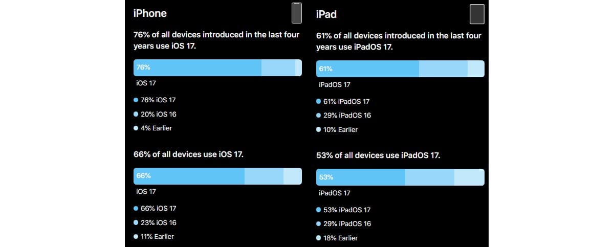Viewport: 614px width, 247px height.
Task: Click the 23% iOS 16 legend label
Action: pyautogui.click(x=158, y=222)
